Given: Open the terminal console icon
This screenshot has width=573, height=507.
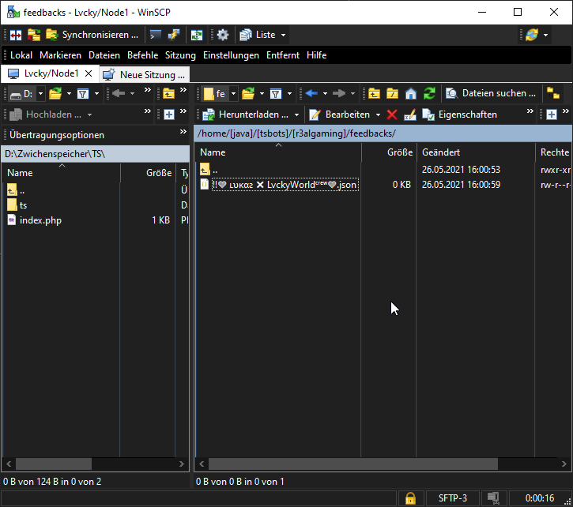Looking at the screenshot, I should click(x=156, y=35).
